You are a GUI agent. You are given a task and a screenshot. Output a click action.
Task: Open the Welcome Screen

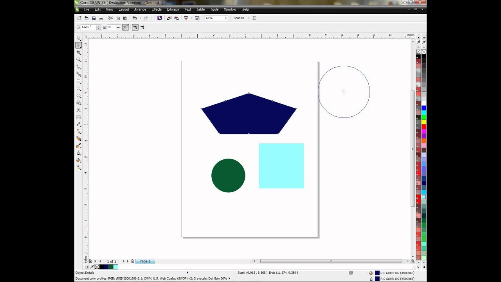pos(197,18)
